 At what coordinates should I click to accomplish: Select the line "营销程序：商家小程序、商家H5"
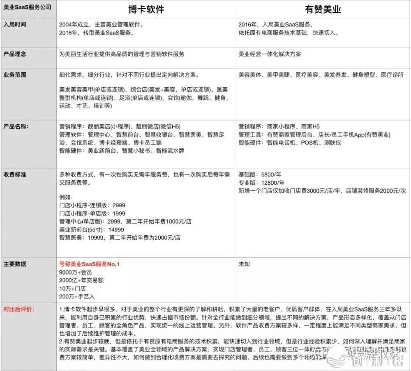coord(279,127)
